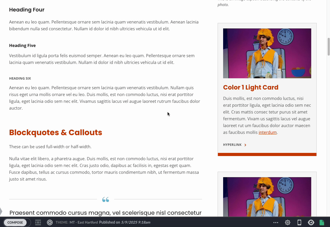
Task: Click the page vertical scrollbar thumb
Action: click(x=329, y=47)
